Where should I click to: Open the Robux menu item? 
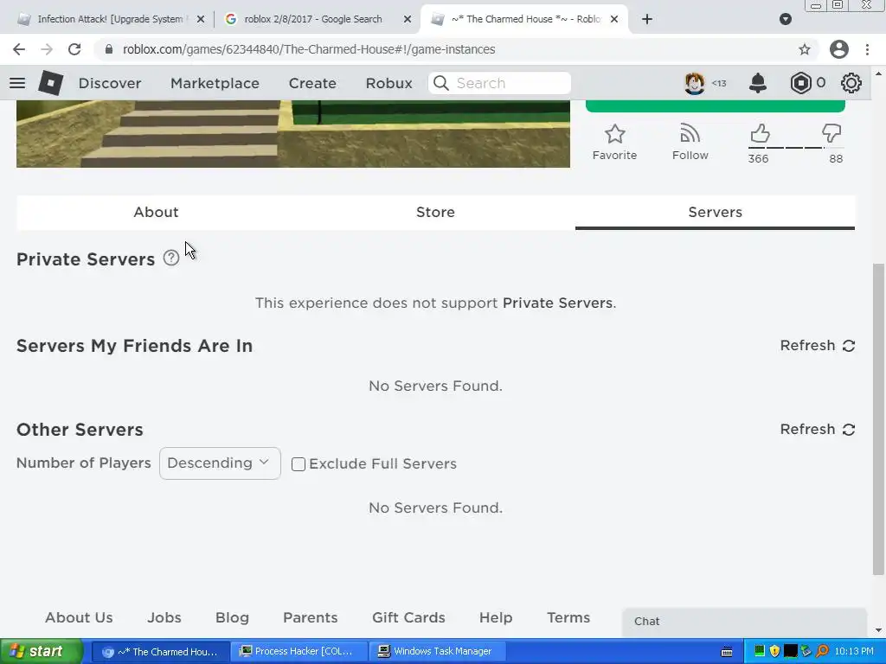(388, 83)
